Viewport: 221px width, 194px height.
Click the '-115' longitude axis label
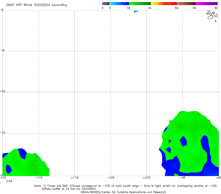(x=39, y=178)
